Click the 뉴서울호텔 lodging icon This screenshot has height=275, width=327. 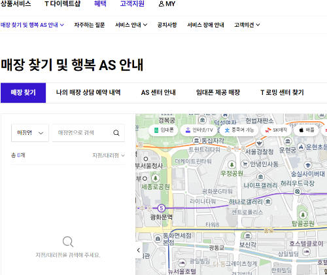pos(182,263)
